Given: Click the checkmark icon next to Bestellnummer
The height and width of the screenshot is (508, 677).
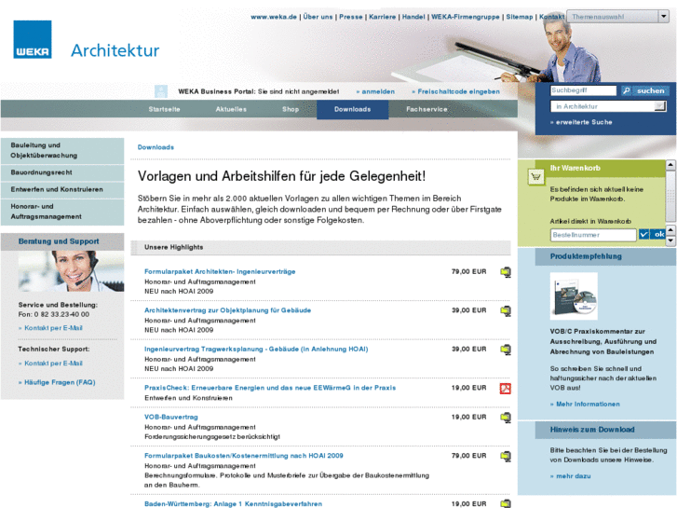Looking at the screenshot, I should click(643, 234).
